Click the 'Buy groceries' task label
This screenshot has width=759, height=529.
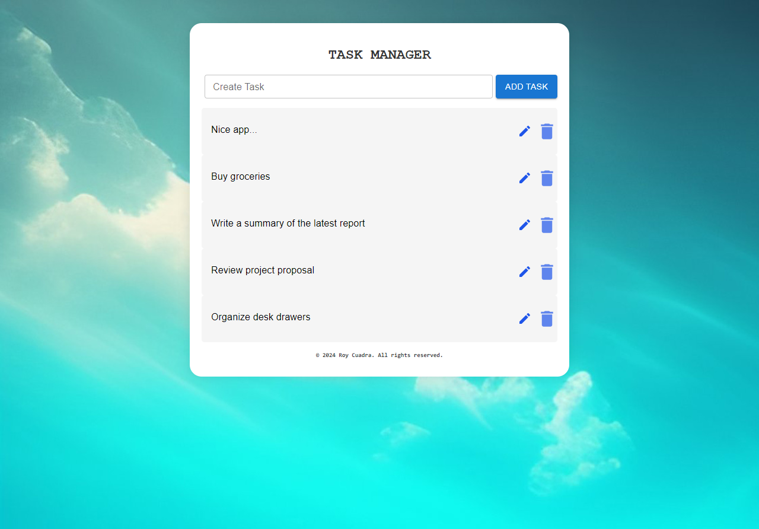coord(240,177)
